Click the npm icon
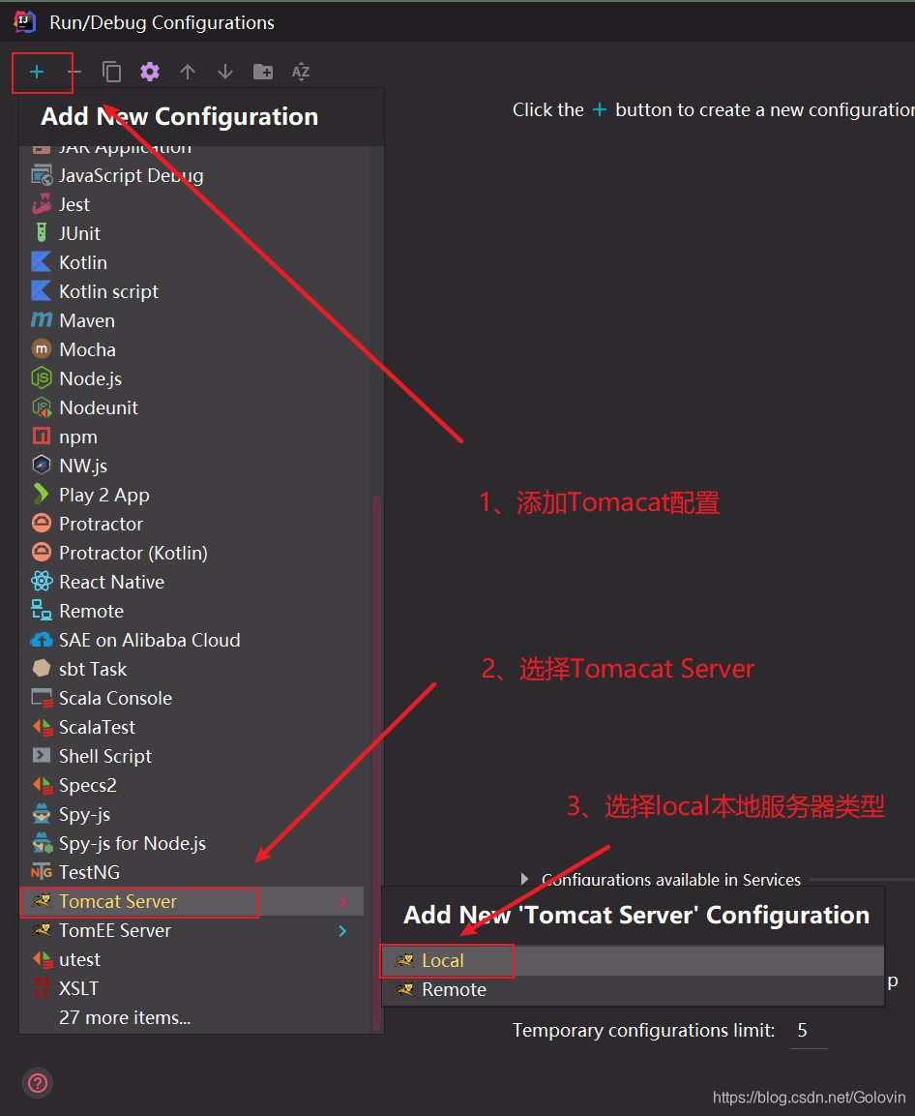Screen dimensions: 915x1116 42,437
